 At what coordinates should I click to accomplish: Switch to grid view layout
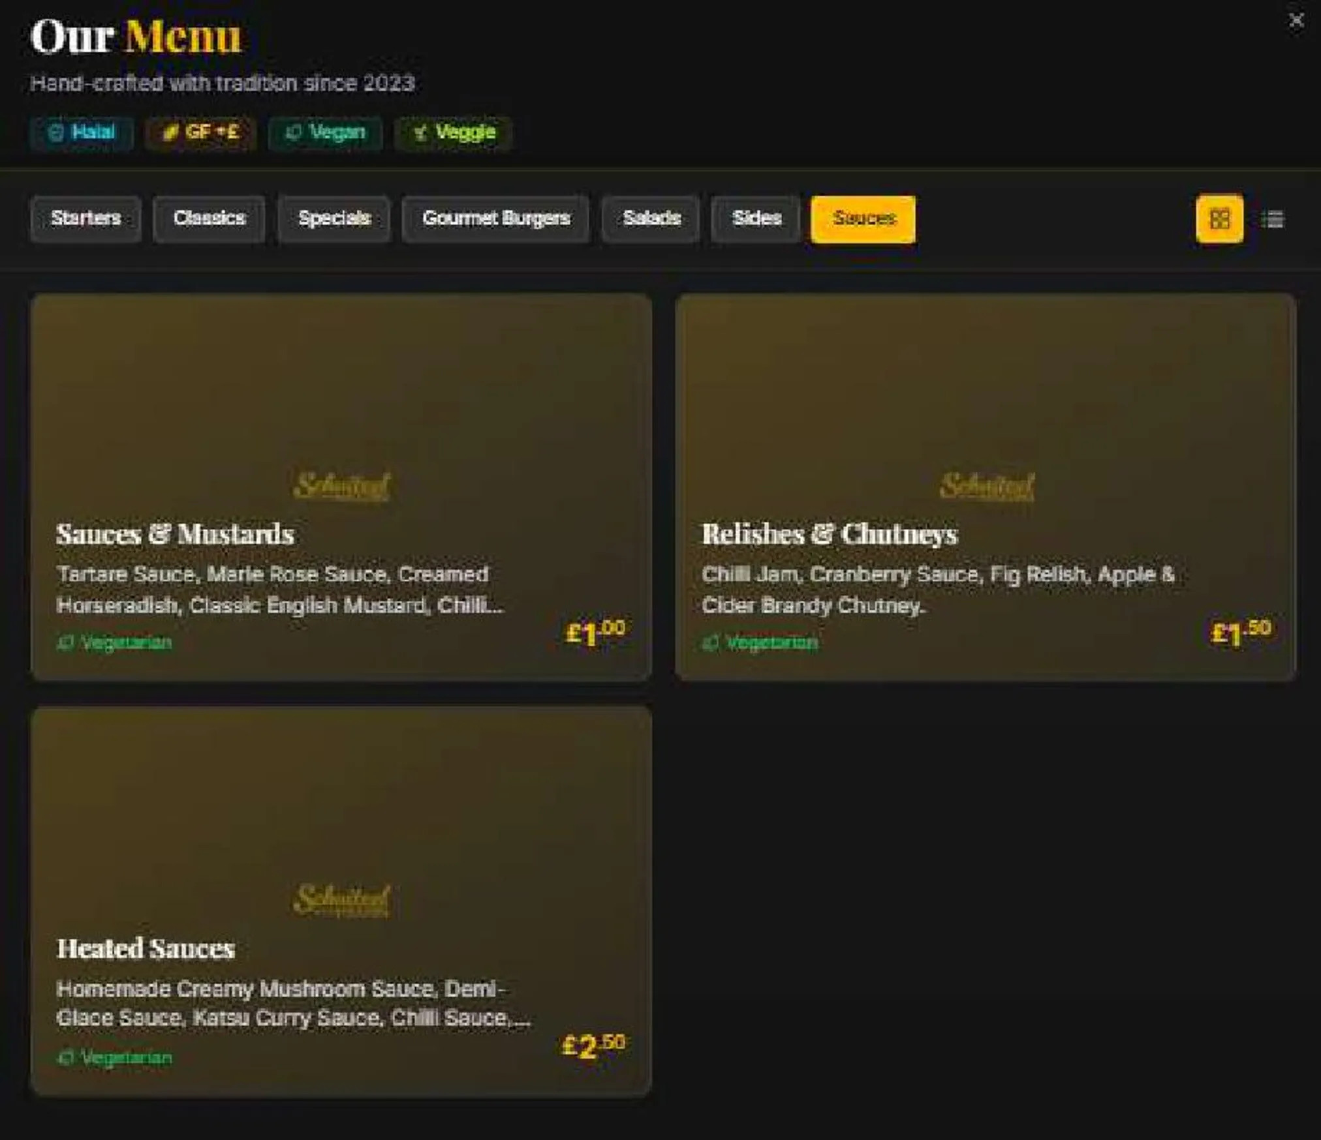click(x=1219, y=218)
